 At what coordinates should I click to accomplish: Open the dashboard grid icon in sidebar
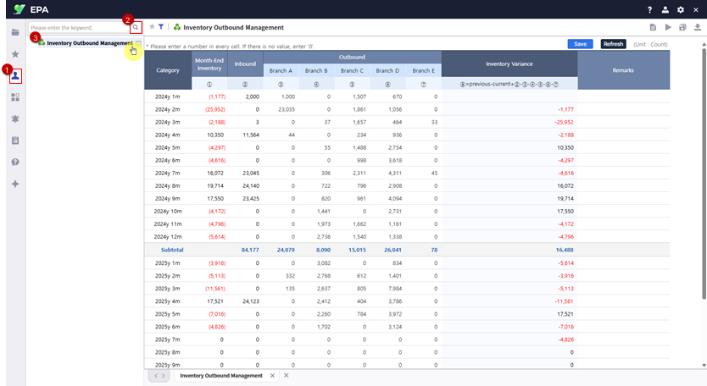15,97
